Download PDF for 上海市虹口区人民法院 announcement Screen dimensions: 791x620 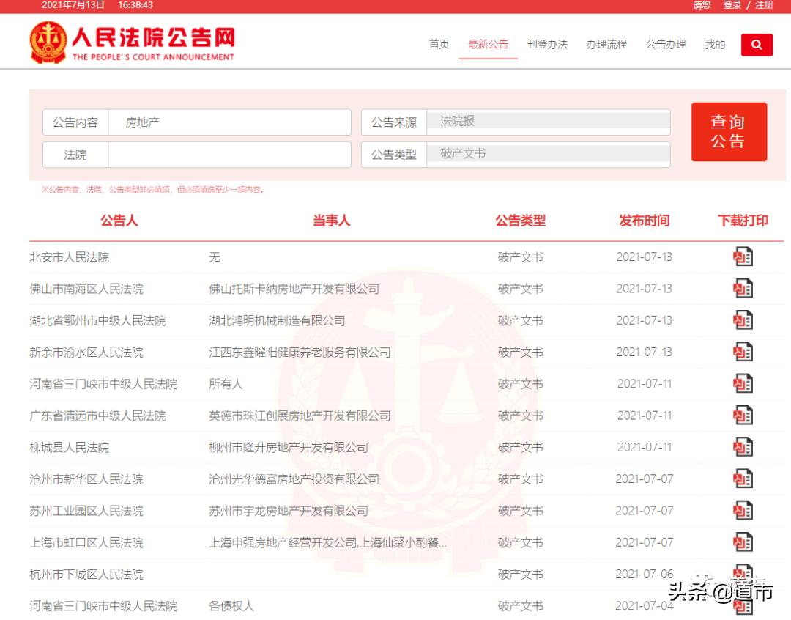[x=743, y=542]
